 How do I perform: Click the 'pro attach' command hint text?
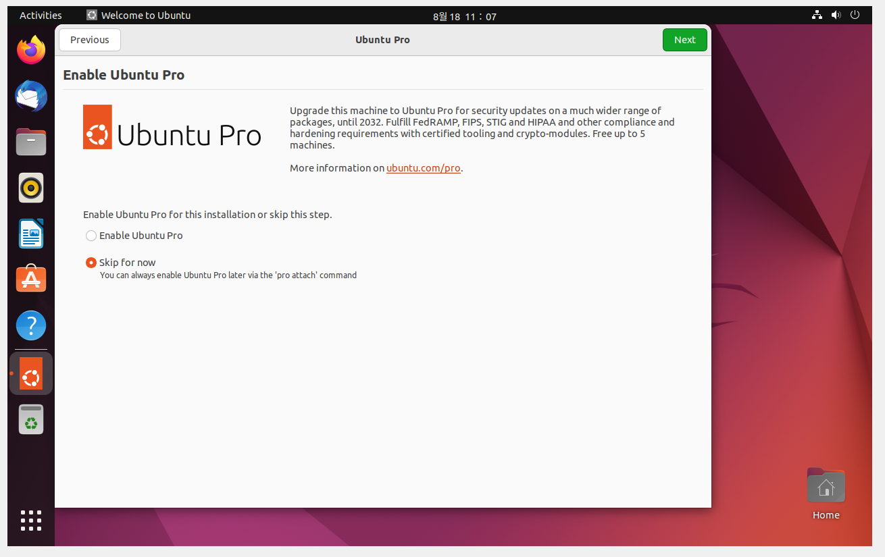[x=228, y=275]
